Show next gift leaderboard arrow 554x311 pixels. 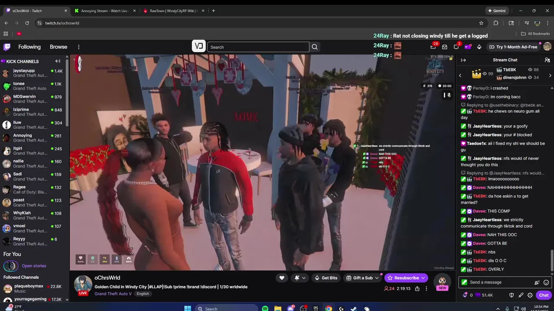tap(550, 76)
